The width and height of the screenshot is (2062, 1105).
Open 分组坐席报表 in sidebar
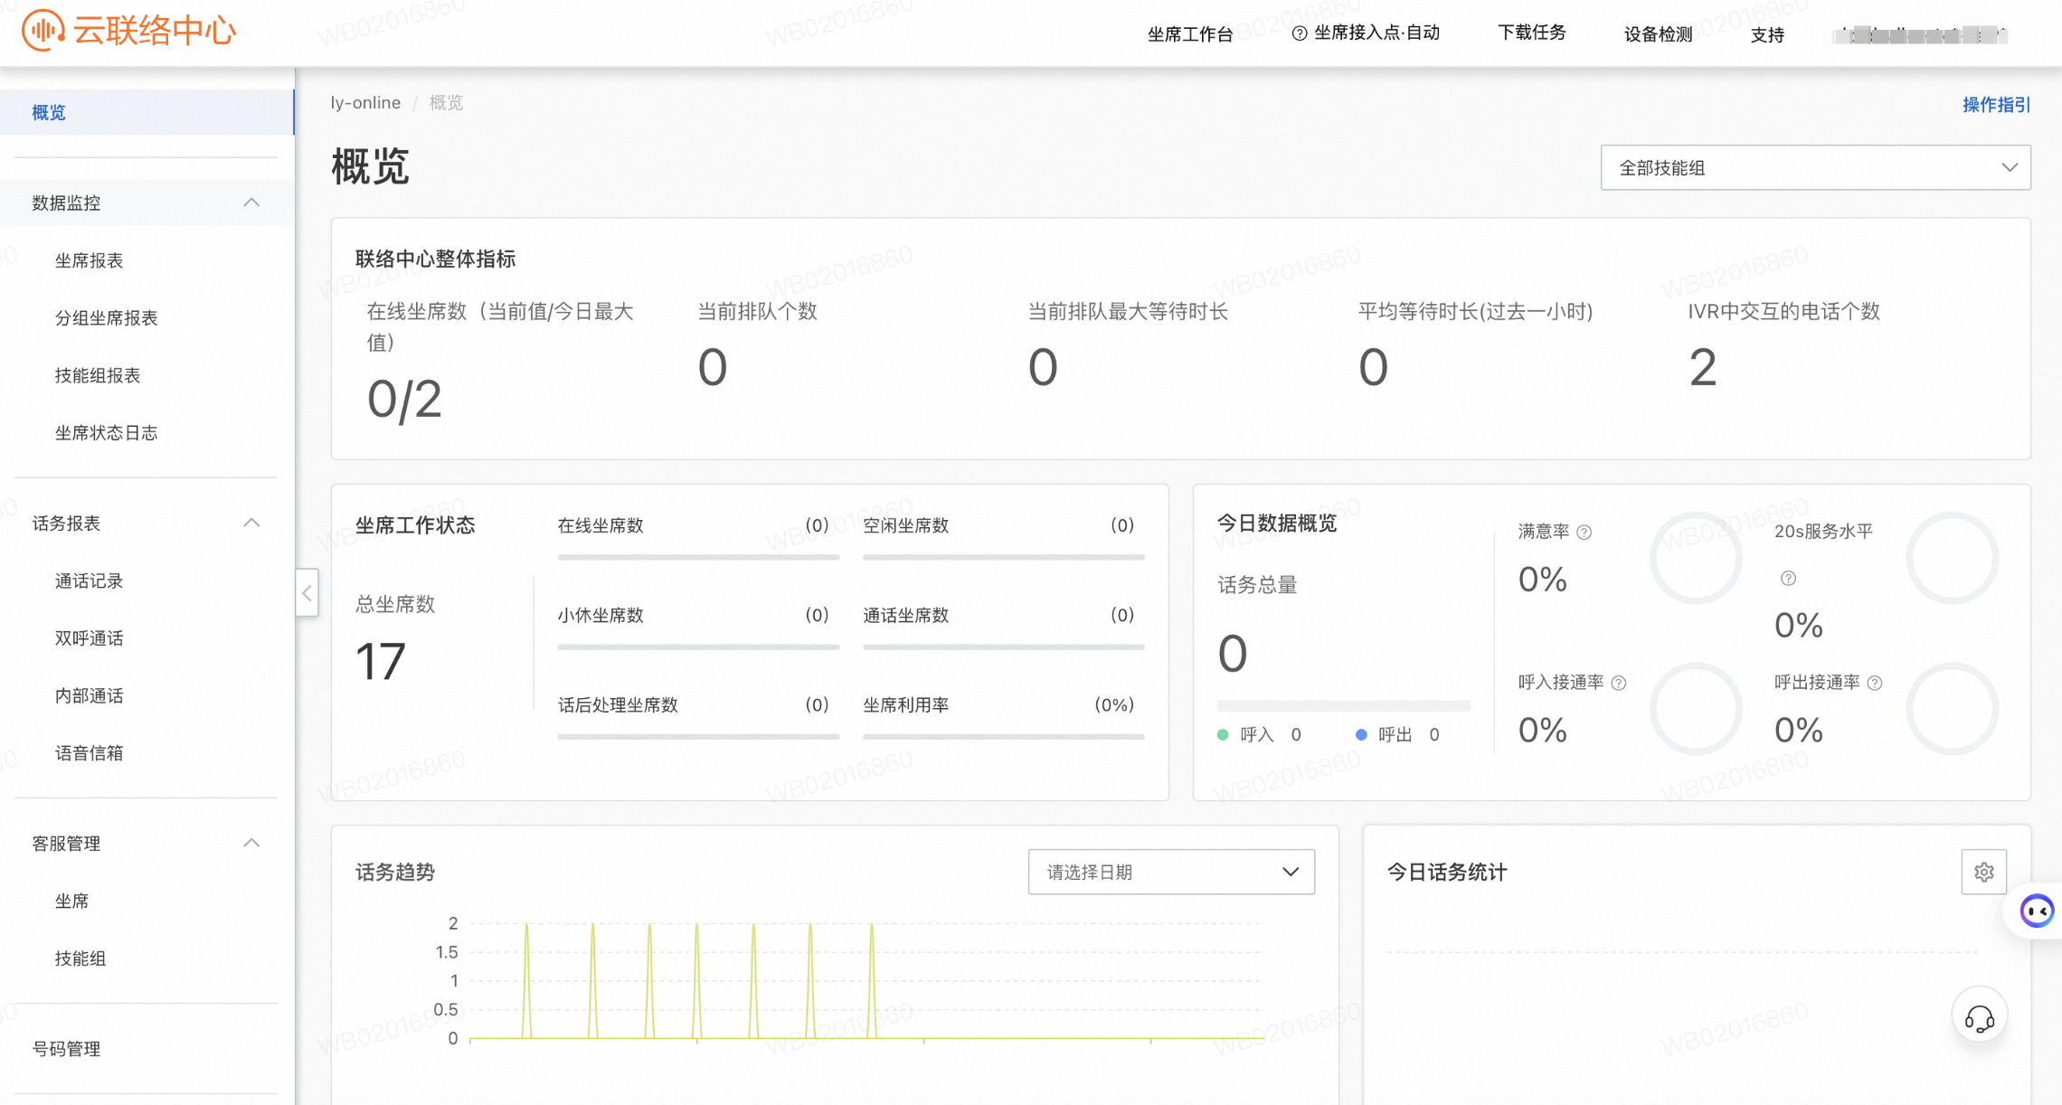[106, 318]
